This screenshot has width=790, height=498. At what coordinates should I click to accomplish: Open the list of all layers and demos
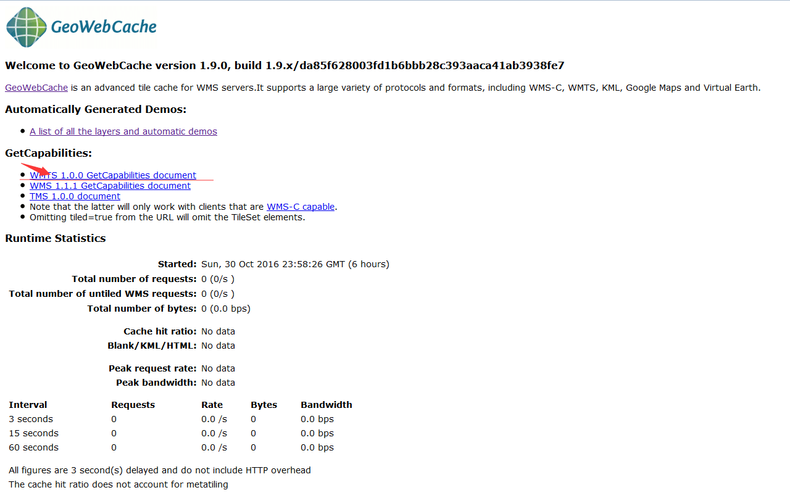pos(123,131)
